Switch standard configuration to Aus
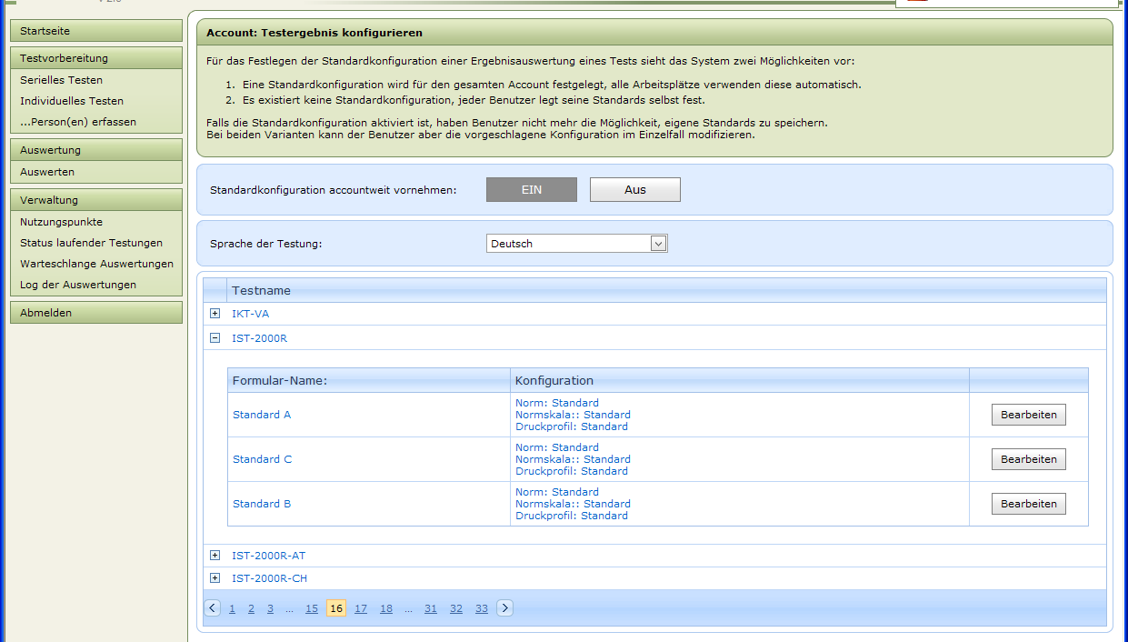The width and height of the screenshot is (1128, 642). pos(634,189)
